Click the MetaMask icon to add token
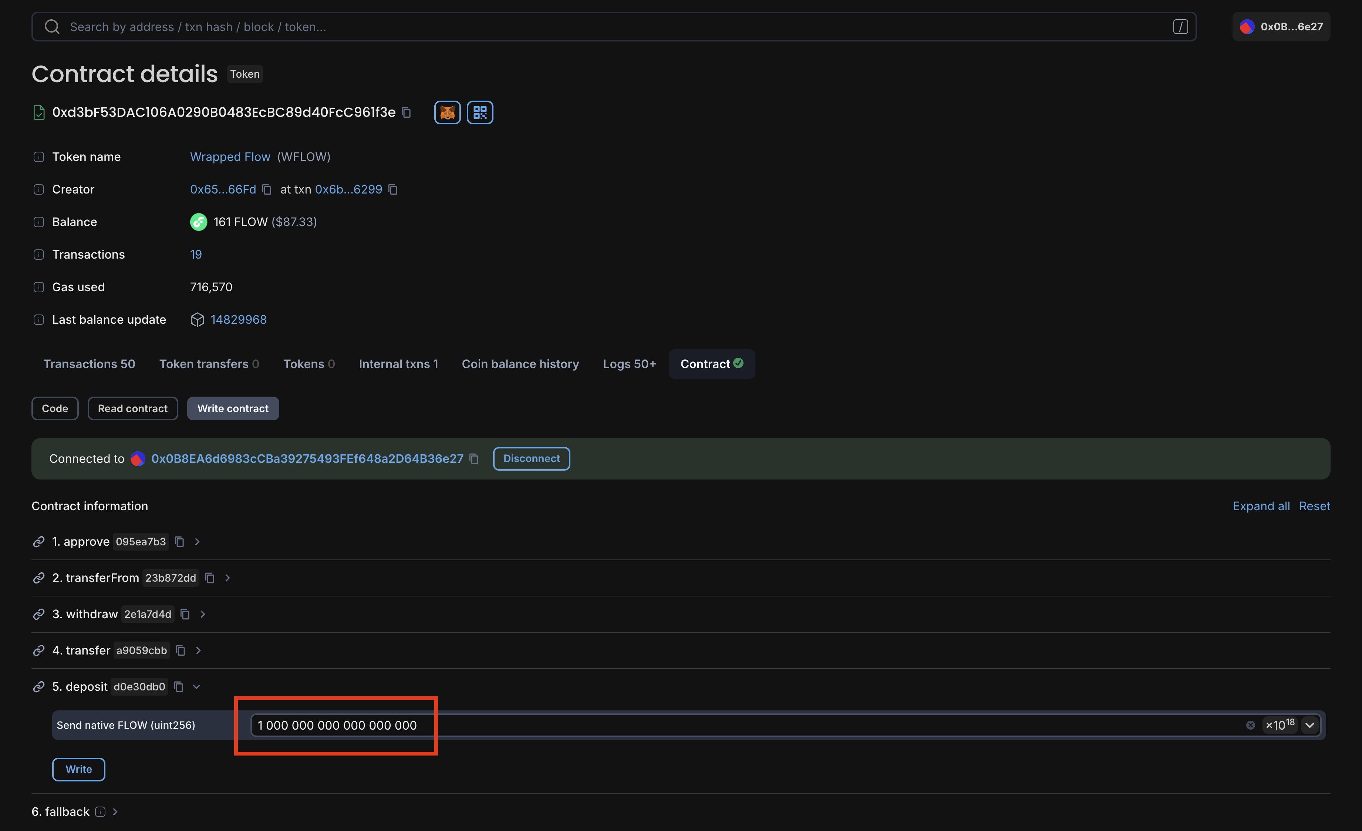The width and height of the screenshot is (1362, 831). coord(446,112)
